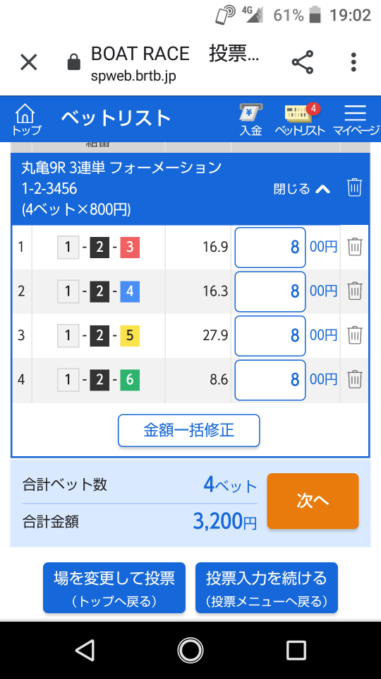Open the browser three-dot overflow menu
The height and width of the screenshot is (679, 381).
point(353,62)
